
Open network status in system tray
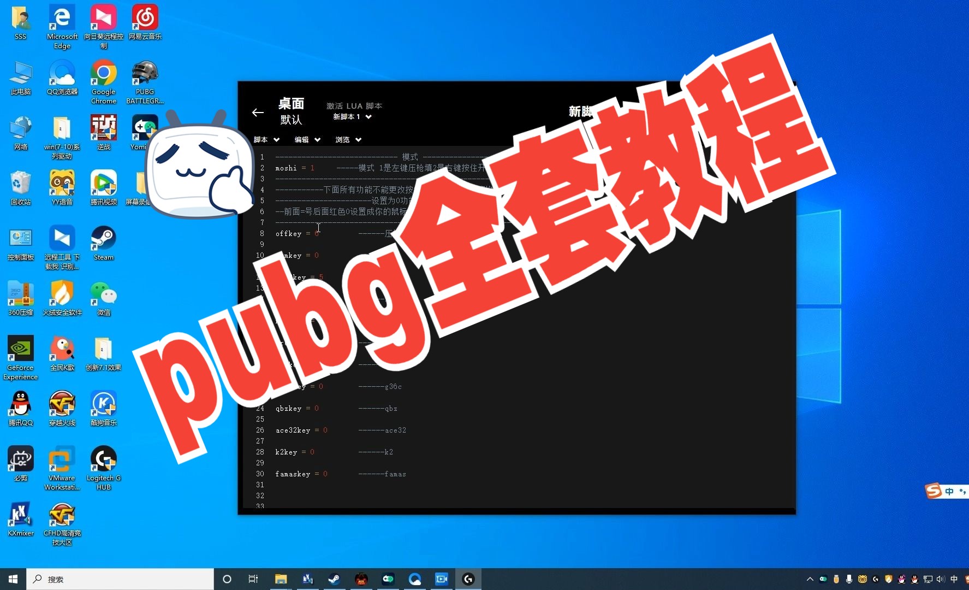[x=928, y=579]
